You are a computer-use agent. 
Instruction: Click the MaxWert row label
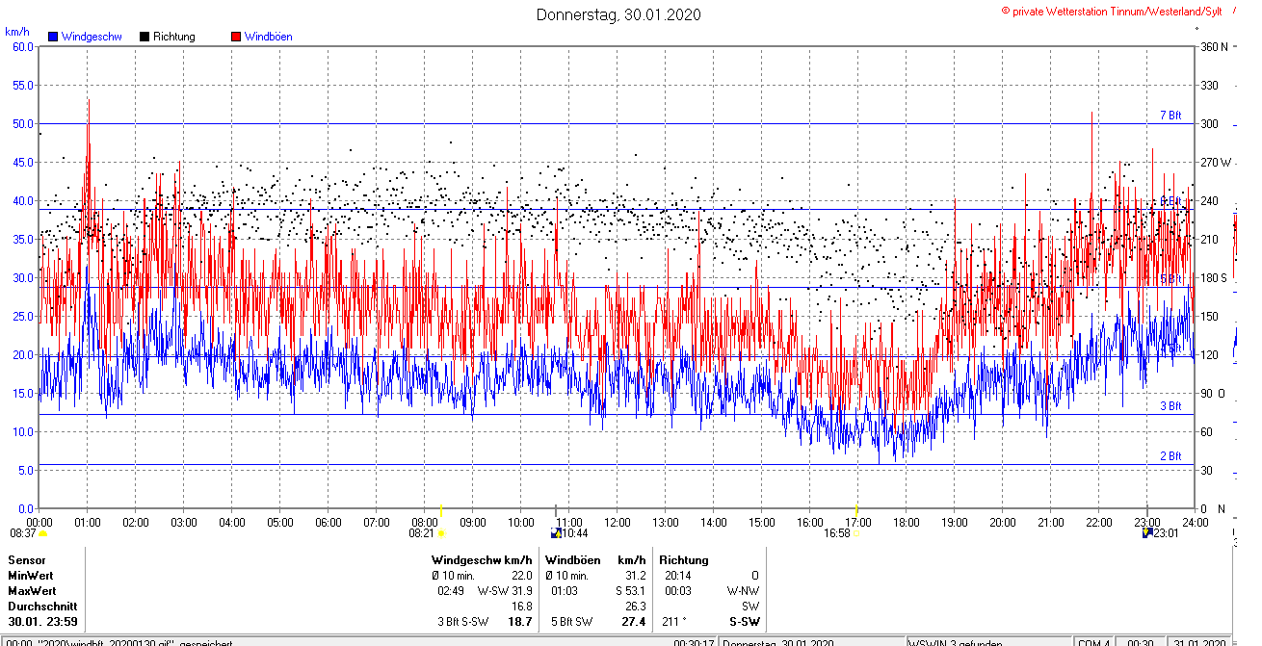32,591
